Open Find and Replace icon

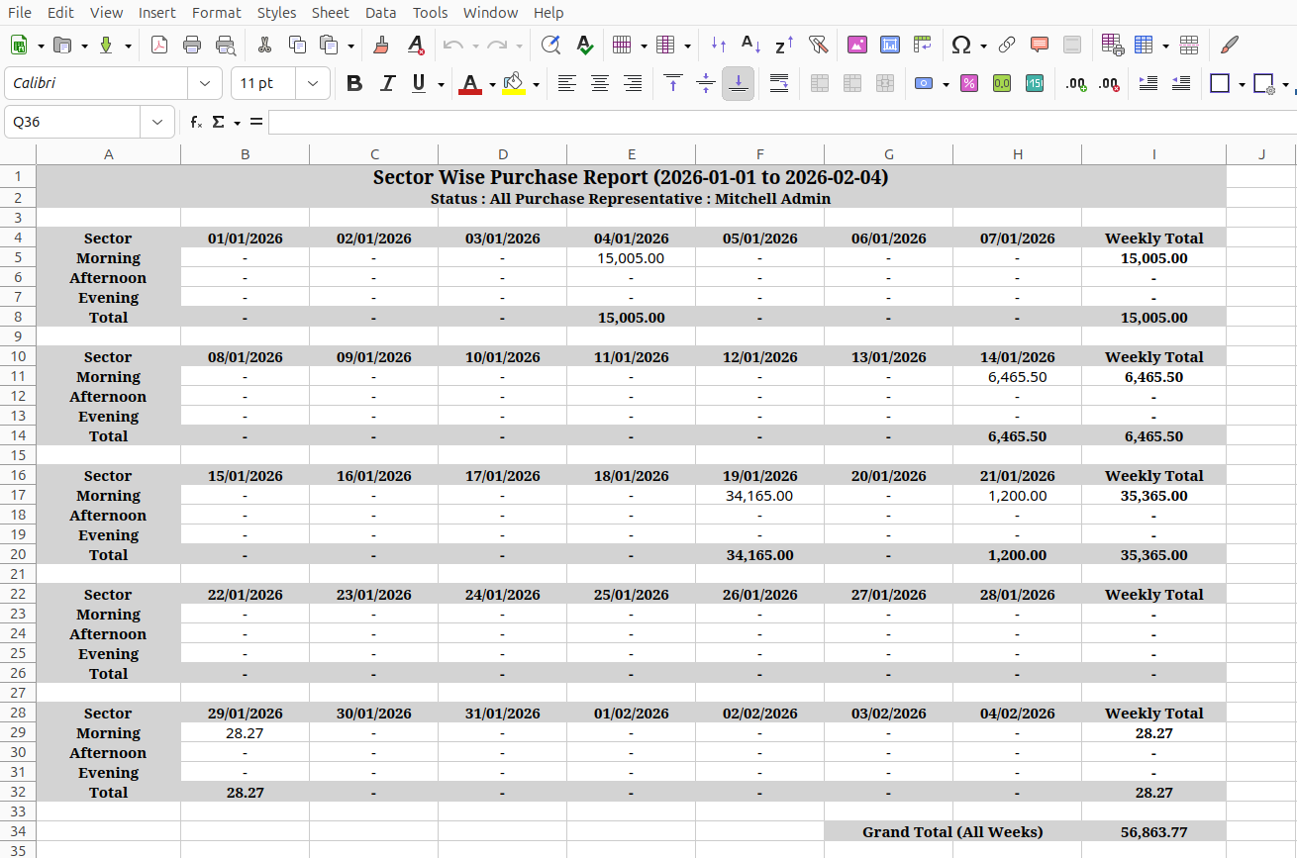click(551, 45)
